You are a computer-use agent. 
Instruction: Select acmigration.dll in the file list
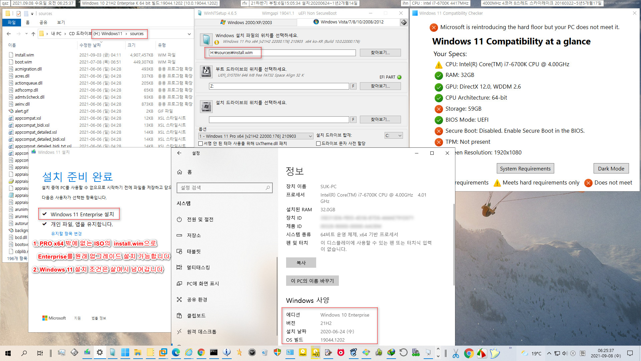coord(28,69)
